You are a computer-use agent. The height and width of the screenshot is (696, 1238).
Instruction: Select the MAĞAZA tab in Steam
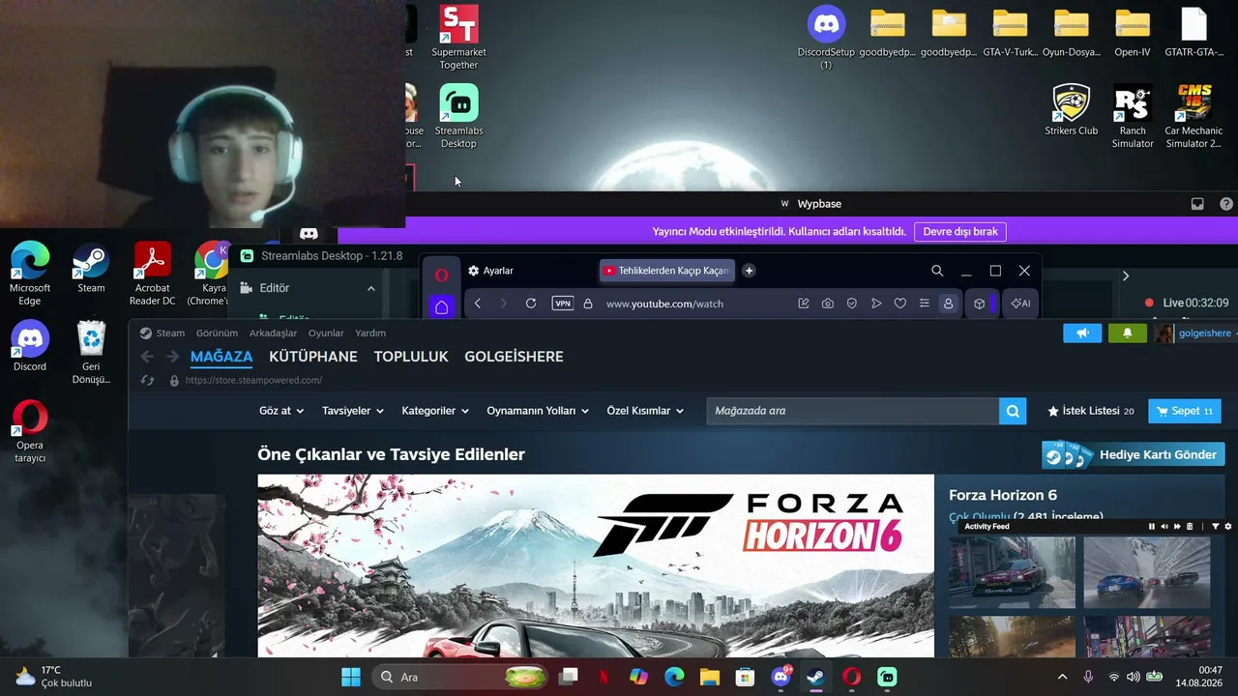point(221,357)
